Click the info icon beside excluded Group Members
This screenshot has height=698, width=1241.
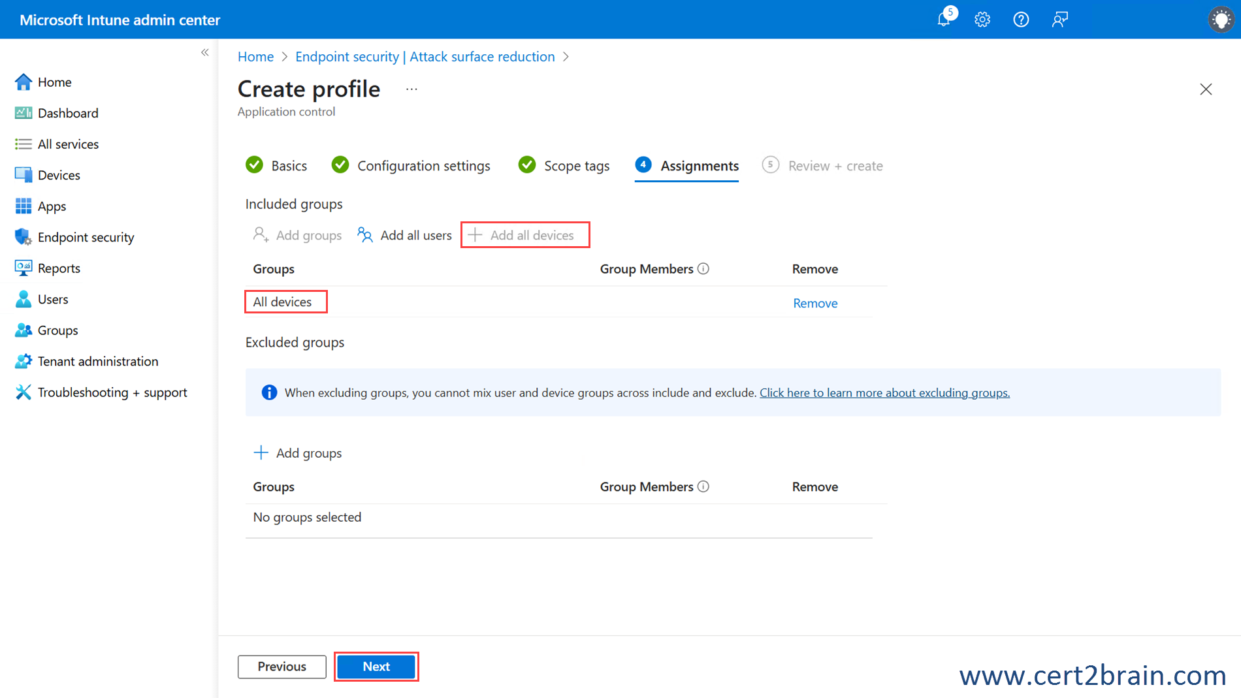(x=703, y=486)
